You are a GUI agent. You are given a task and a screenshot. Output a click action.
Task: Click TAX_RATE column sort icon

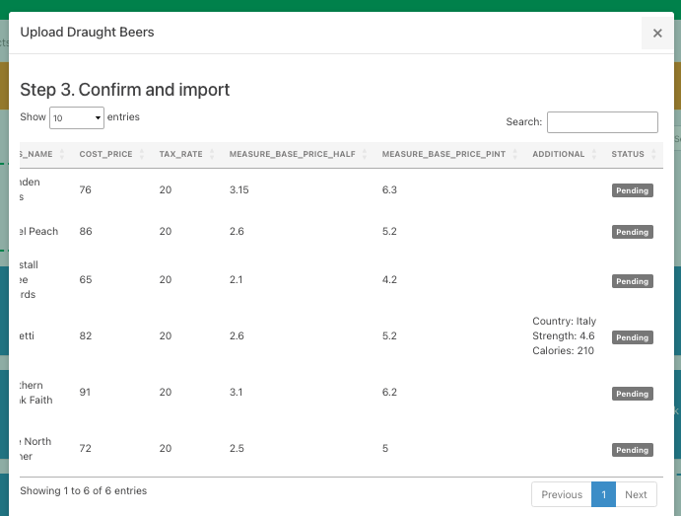pyautogui.click(x=212, y=155)
